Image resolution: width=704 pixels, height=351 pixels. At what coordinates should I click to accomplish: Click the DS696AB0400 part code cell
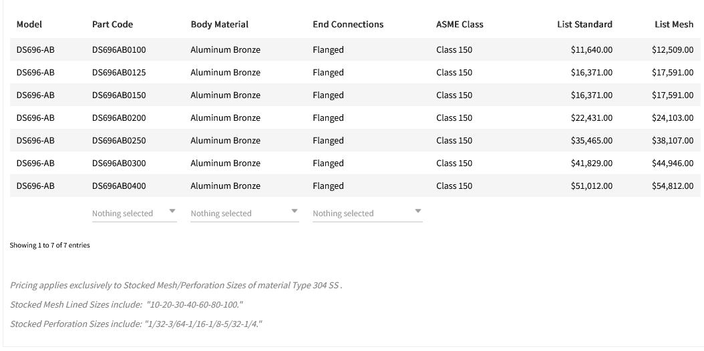point(119,186)
